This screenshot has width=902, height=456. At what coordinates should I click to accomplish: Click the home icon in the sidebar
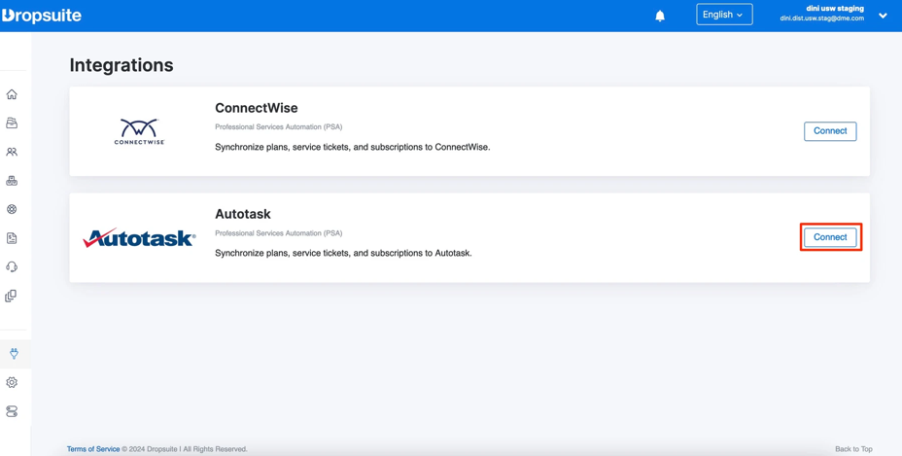[12, 94]
